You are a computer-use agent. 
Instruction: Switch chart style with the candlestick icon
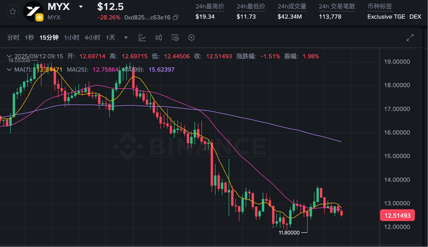pos(159,38)
